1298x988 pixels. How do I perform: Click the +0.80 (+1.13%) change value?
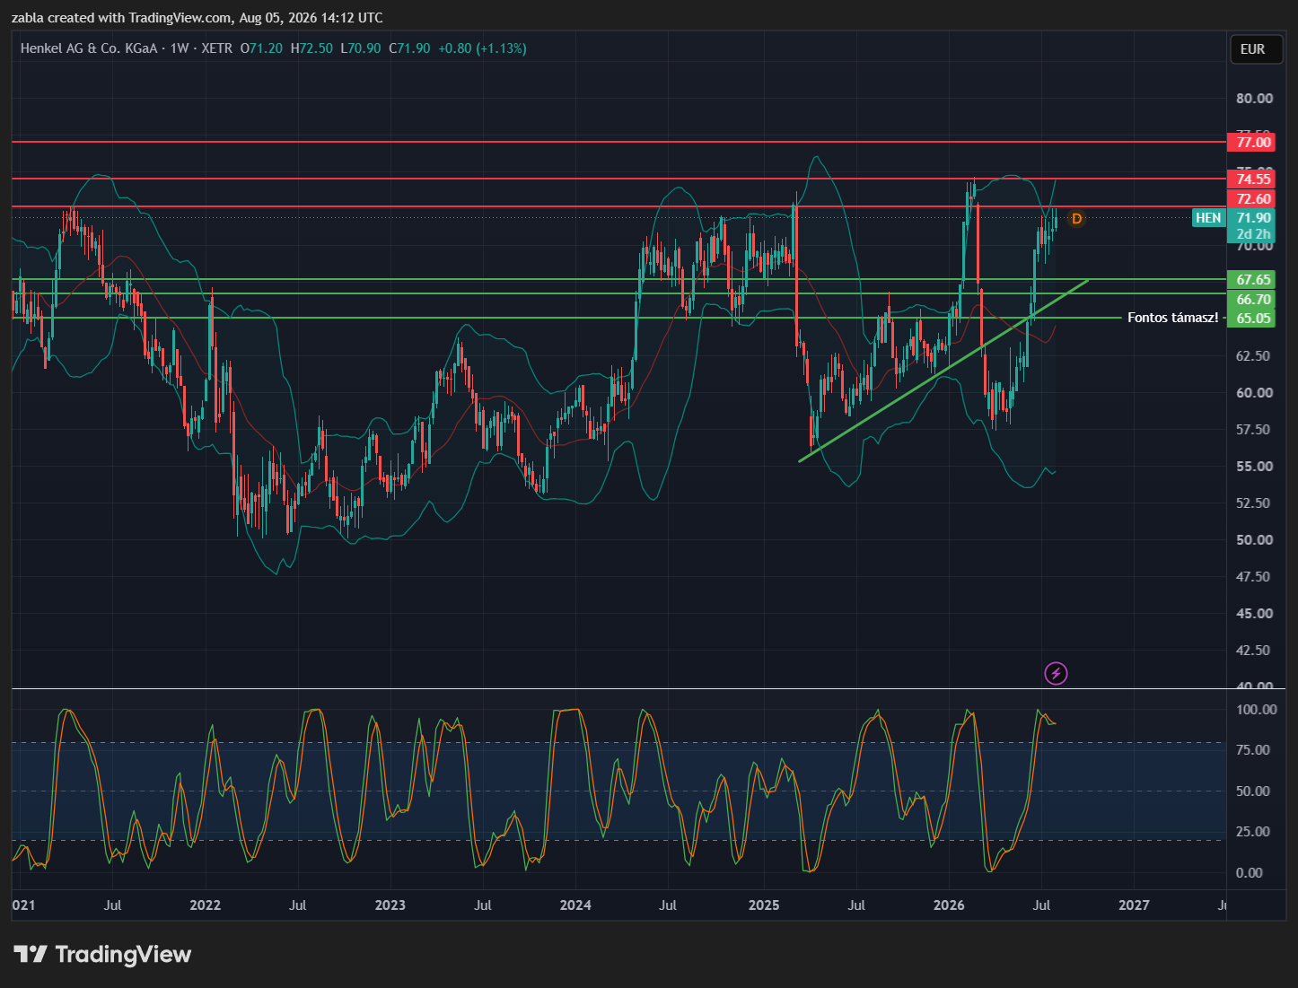[482, 48]
